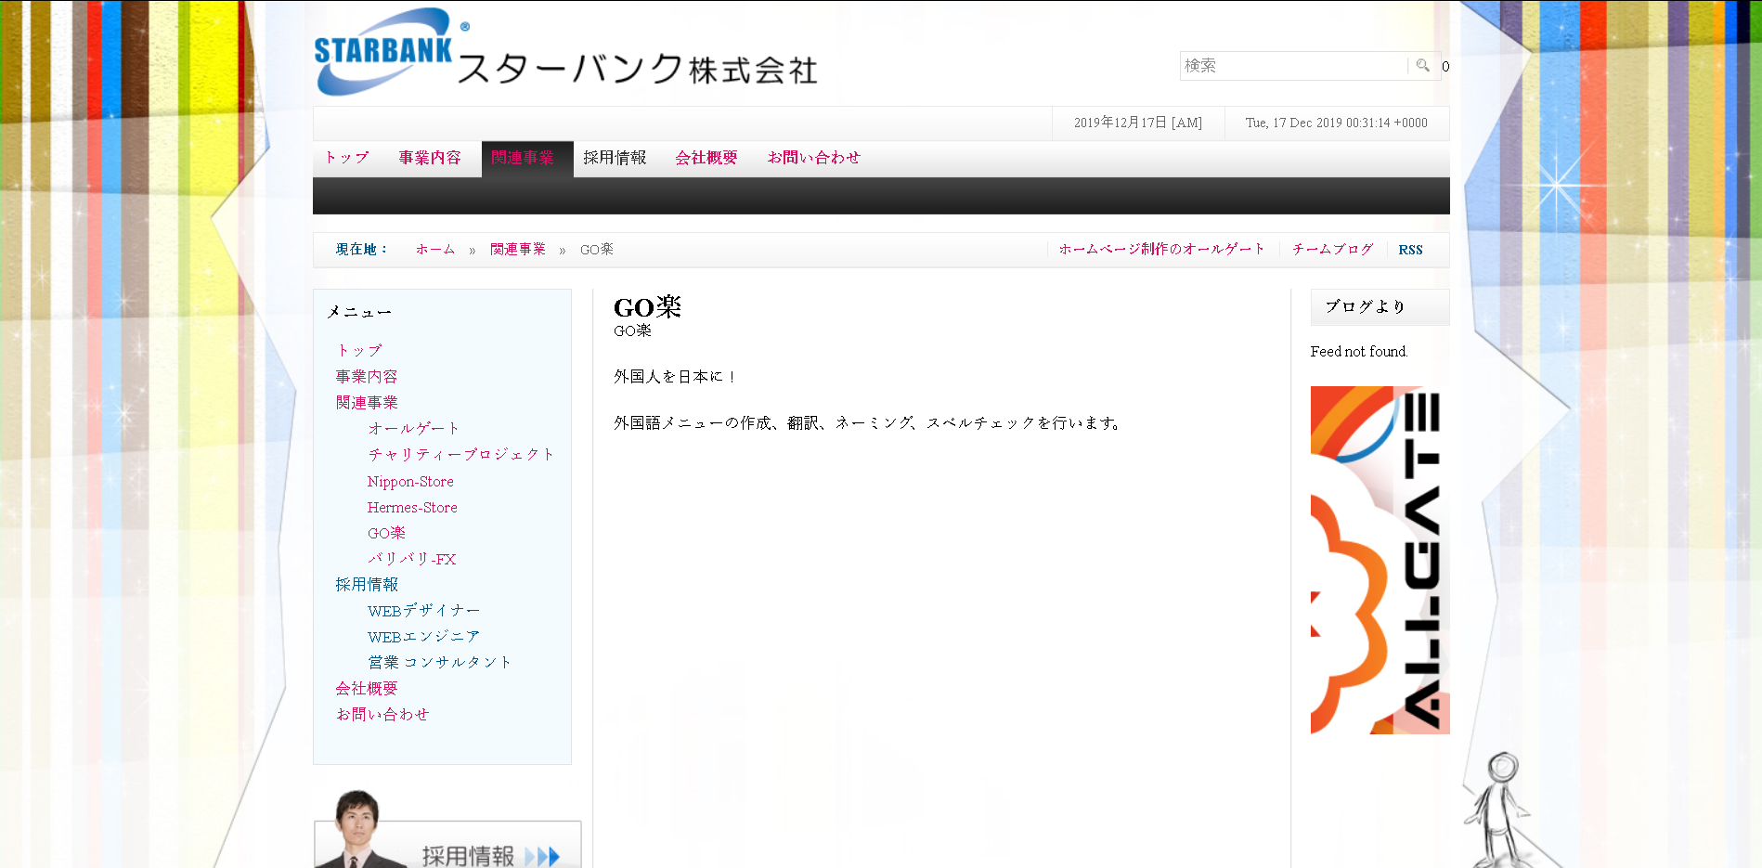Open the 事業内容 navigation tab
This screenshot has width=1762, height=868.
coord(430,158)
